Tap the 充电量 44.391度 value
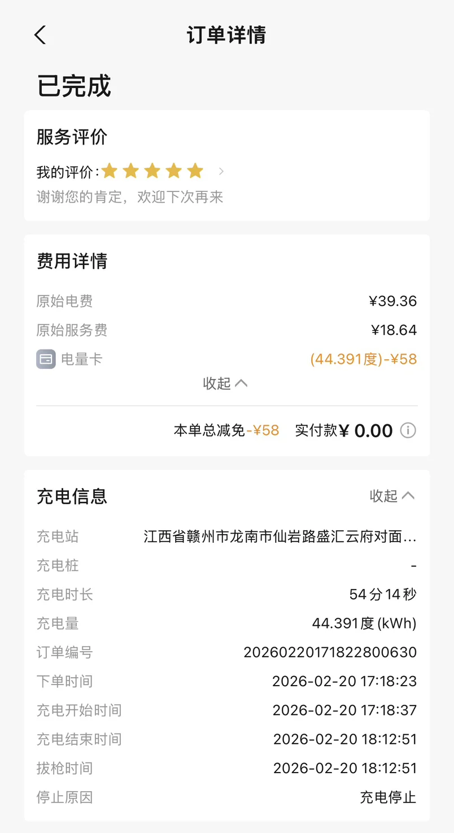The width and height of the screenshot is (454, 833). click(x=364, y=623)
